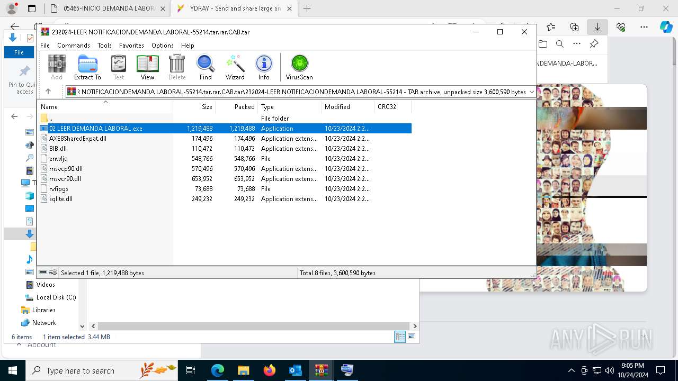
Task: Open the Options menu
Action: 163,46
